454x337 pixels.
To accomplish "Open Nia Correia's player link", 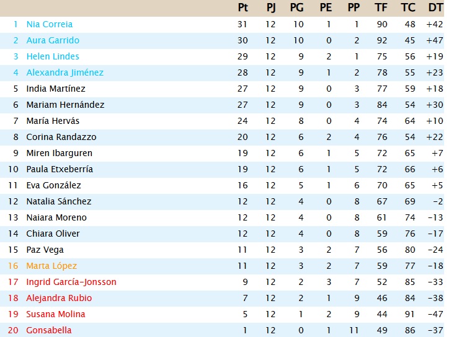I will [x=49, y=24].
